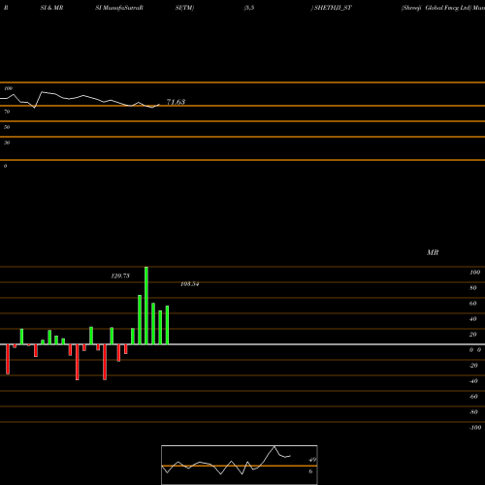Click the MR panel title
Screen dimensions: 485x485
pos(433,252)
